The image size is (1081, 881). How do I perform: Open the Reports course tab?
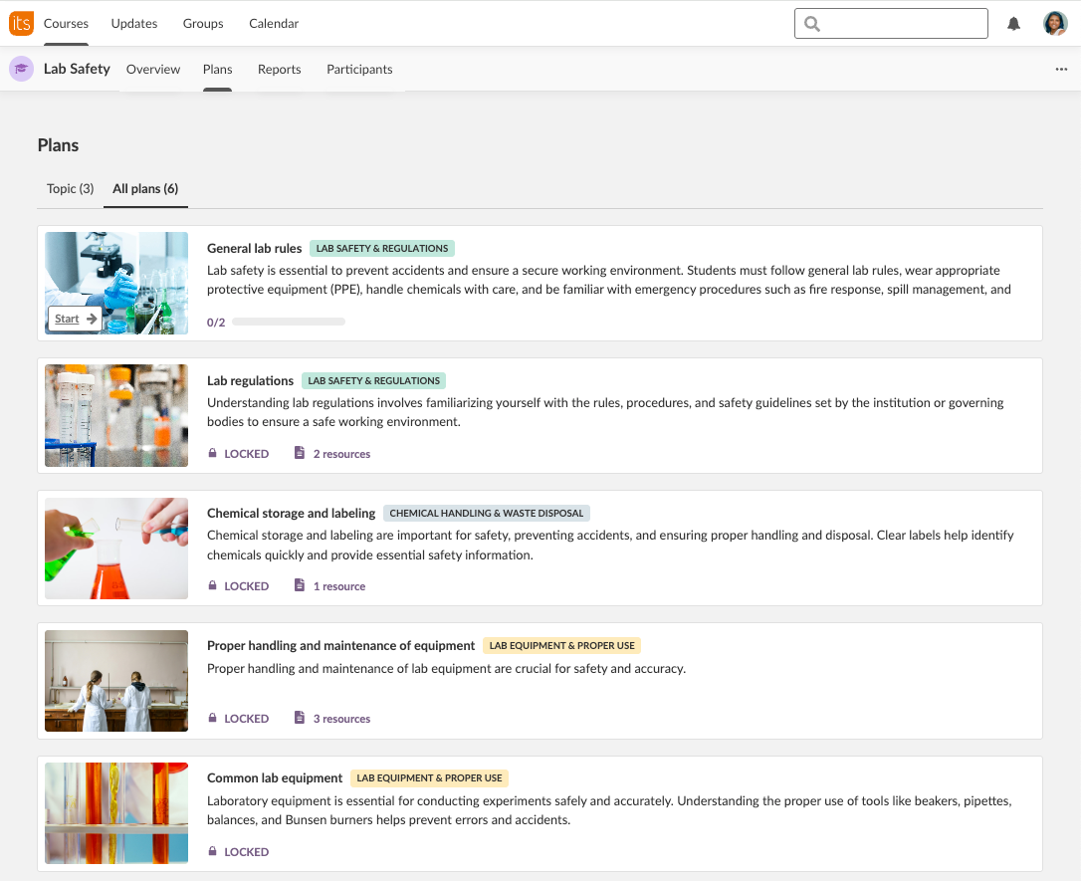pyautogui.click(x=279, y=70)
